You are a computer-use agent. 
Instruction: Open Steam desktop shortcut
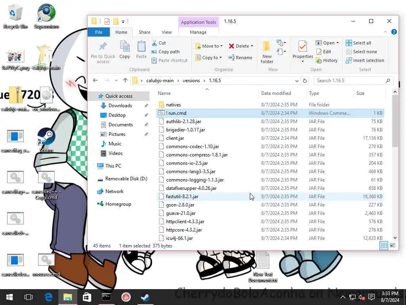[x=46, y=140]
